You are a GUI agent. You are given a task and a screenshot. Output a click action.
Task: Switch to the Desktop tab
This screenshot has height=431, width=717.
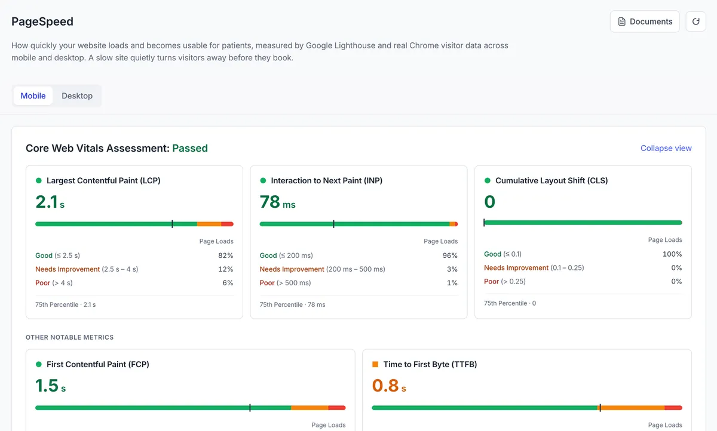[x=77, y=96]
